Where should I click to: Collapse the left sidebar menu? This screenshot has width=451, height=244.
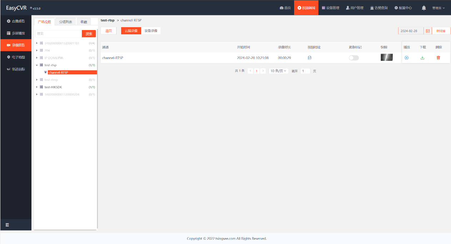coord(7,225)
